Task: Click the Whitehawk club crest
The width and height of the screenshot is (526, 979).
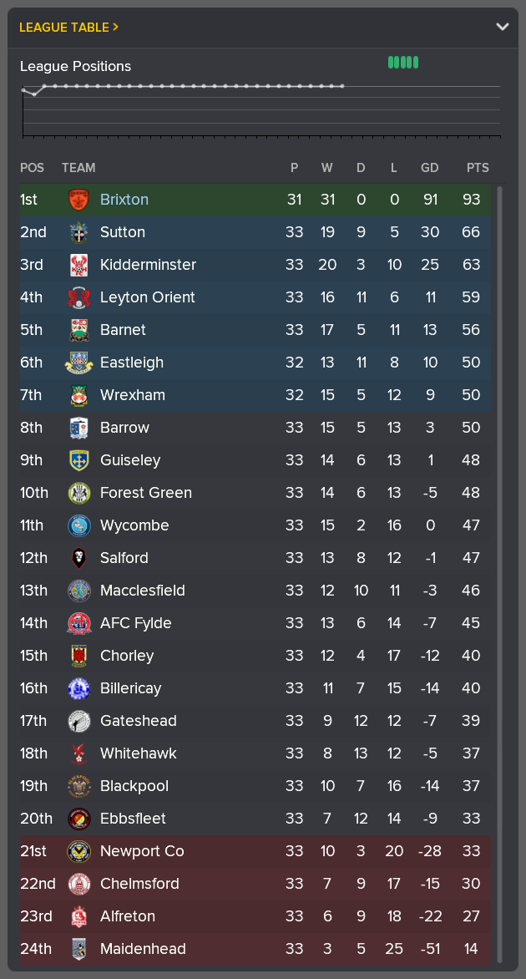Action: [78, 753]
